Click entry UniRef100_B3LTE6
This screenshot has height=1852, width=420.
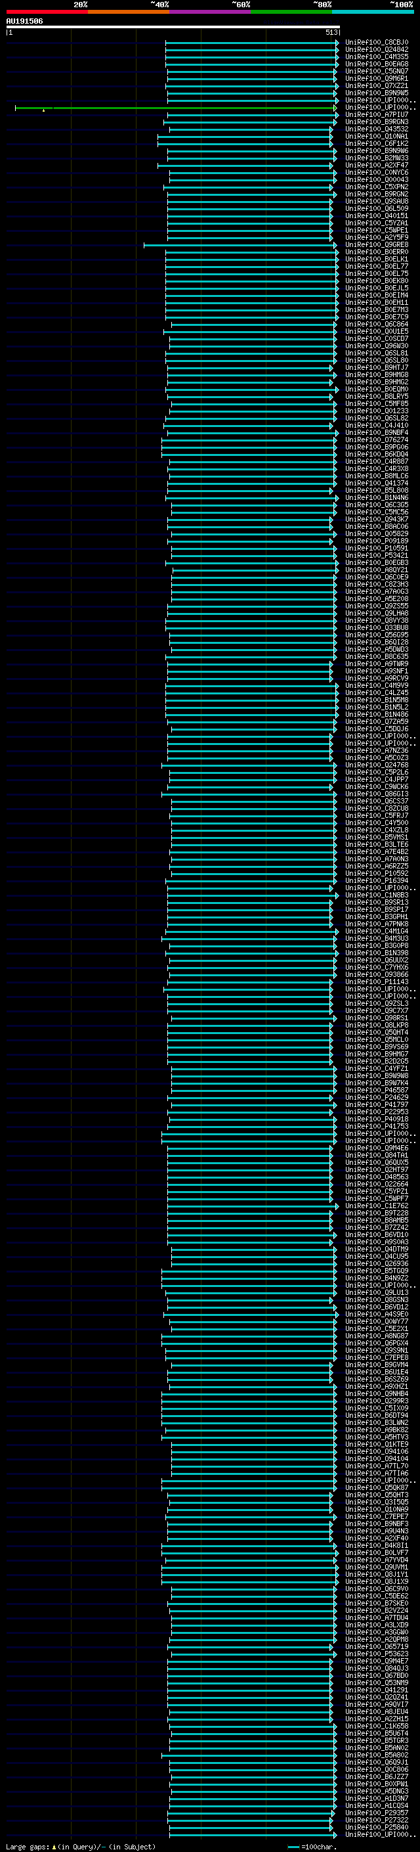(376, 845)
